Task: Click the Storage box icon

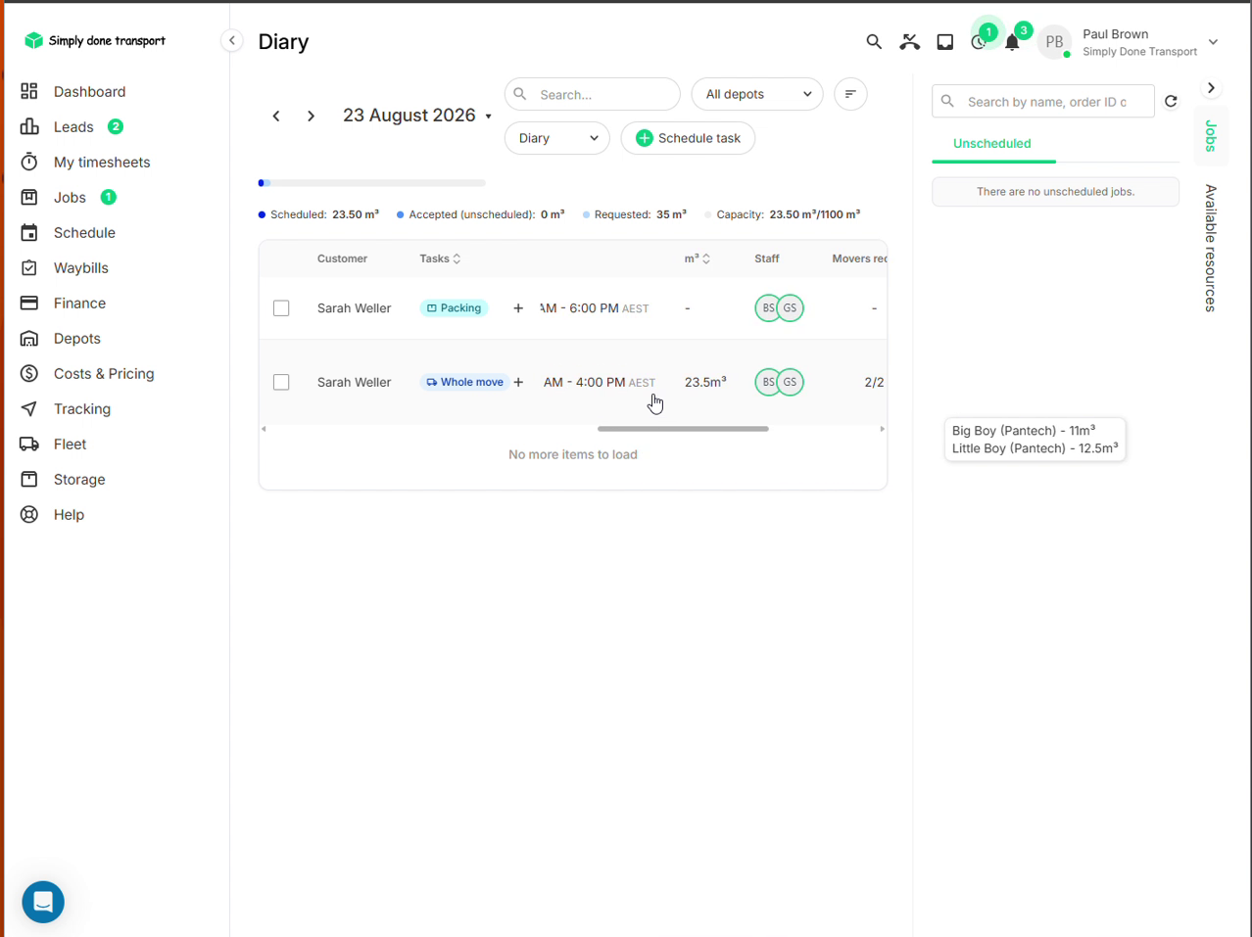Action: click(x=29, y=479)
